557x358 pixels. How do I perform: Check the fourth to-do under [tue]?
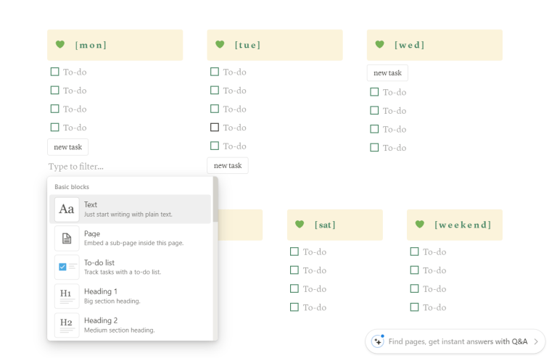tap(214, 128)
